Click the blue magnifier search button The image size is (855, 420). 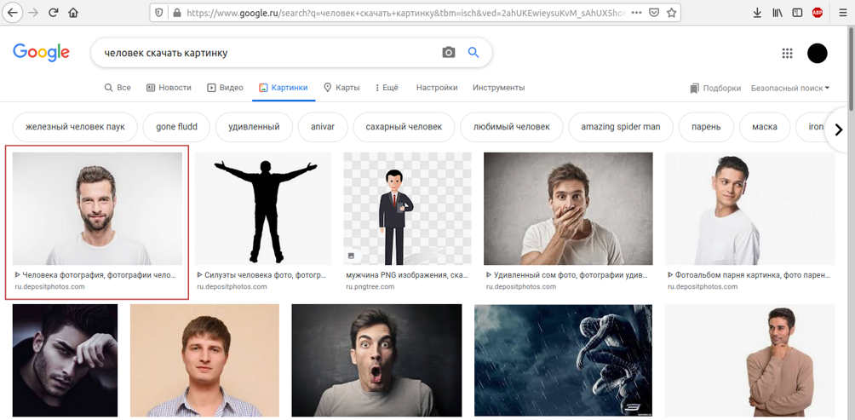pyautogui.click(x=473, y=52)
